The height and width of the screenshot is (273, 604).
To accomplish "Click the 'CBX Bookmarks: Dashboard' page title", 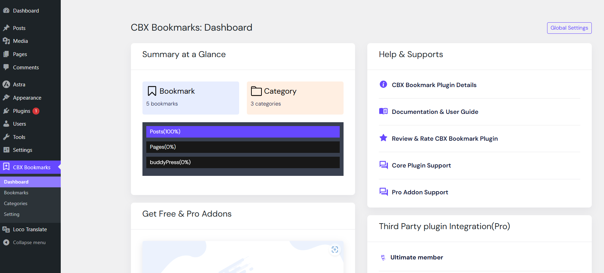I will 191,28.
